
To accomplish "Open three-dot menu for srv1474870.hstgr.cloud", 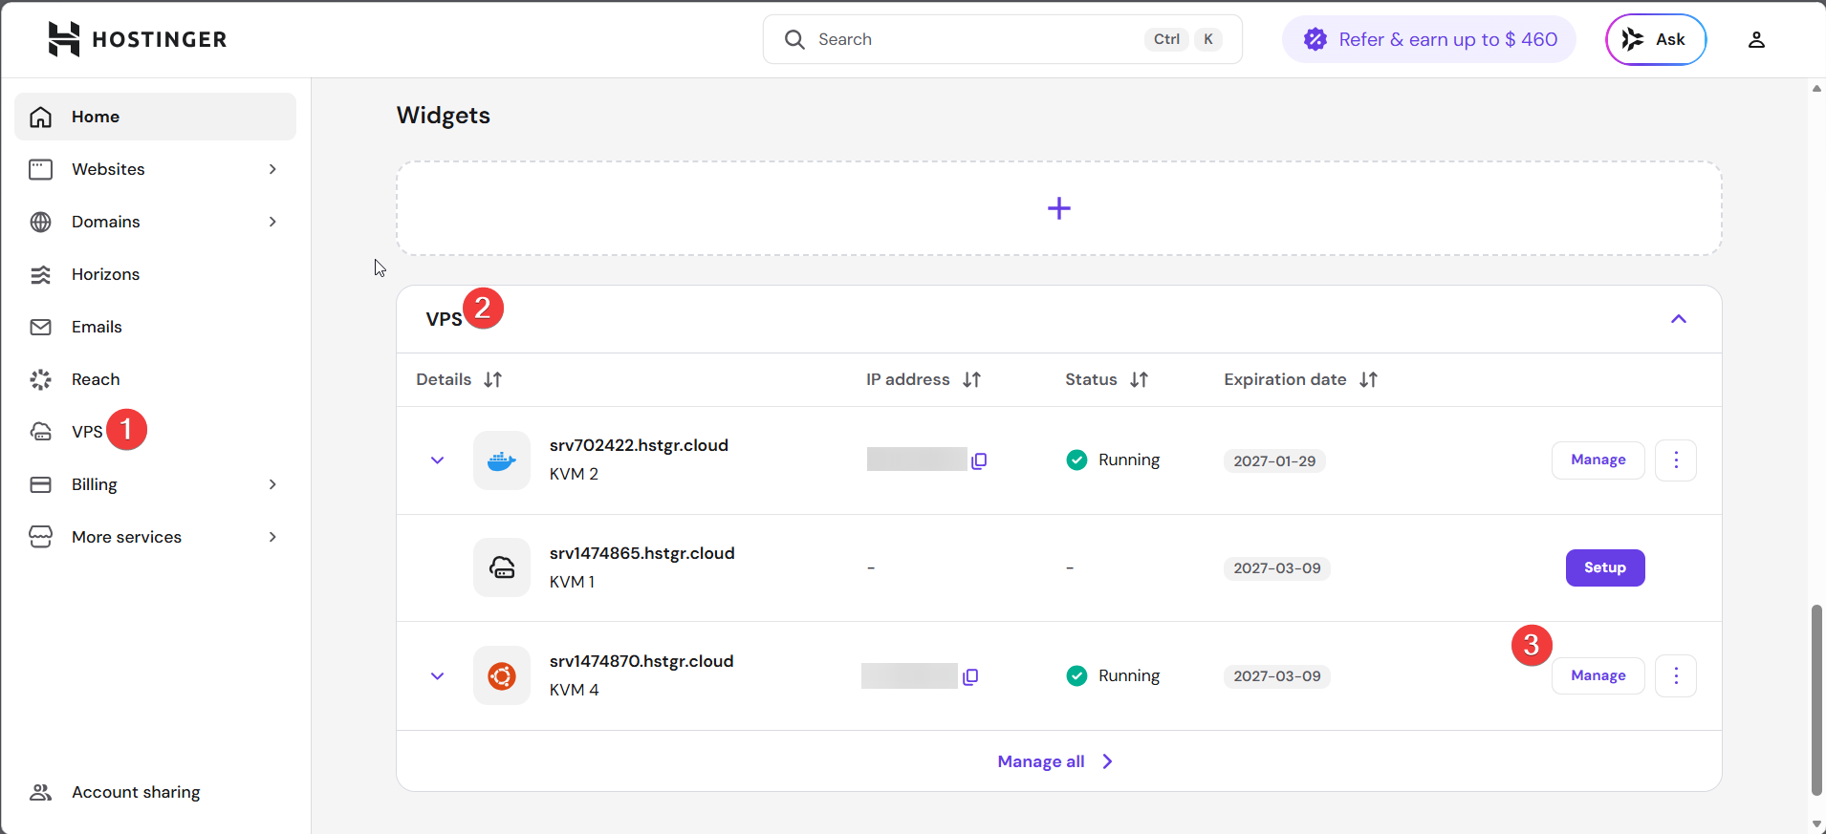I will 1676,676.
